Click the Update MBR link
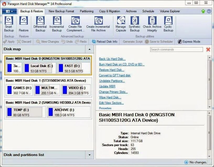Screen dimensions: 214x167 (x=107, y=86)
